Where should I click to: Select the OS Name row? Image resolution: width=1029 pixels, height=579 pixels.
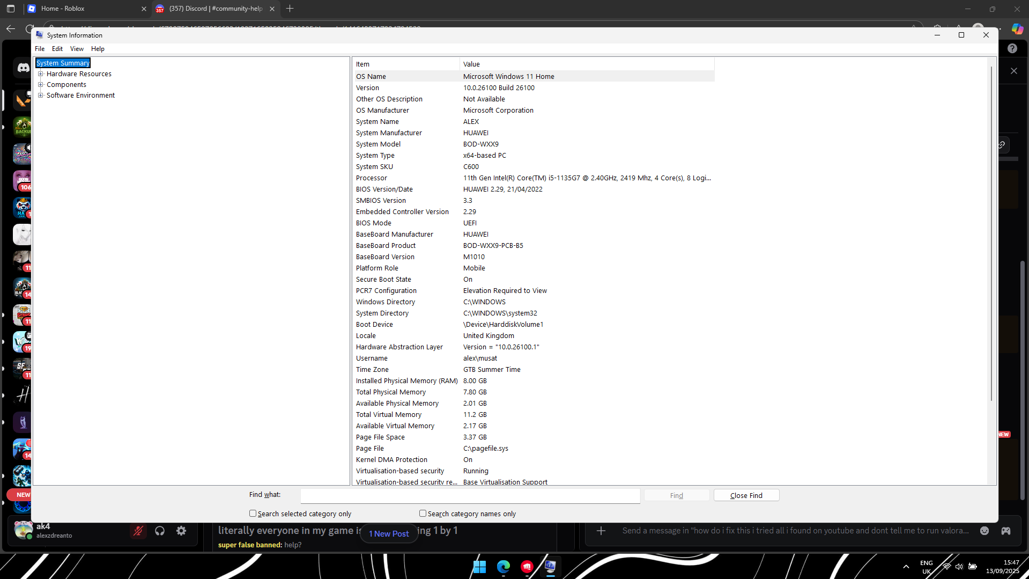click(x=534, y=77)
